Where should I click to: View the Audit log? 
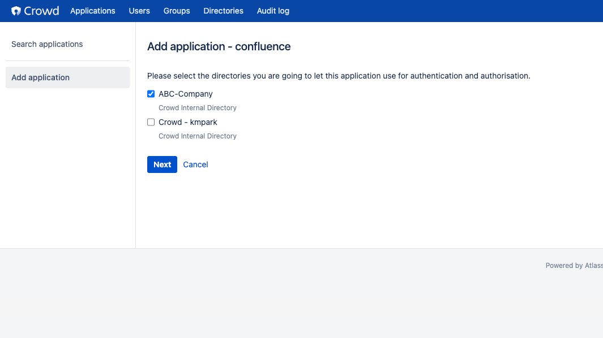pyautogui.click(x=273, y=11)
